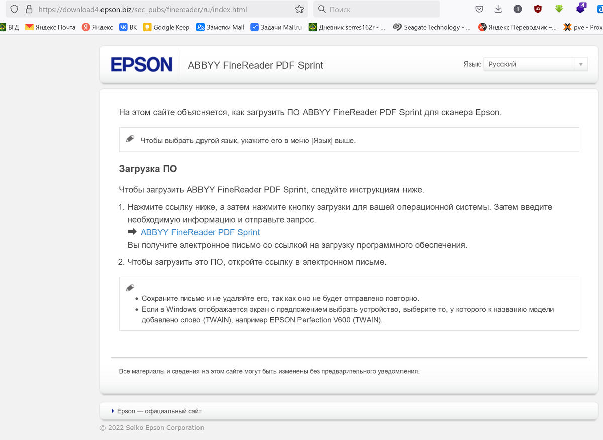
Task: Open the Яндекс bookmark
Action: coord(97,27)
